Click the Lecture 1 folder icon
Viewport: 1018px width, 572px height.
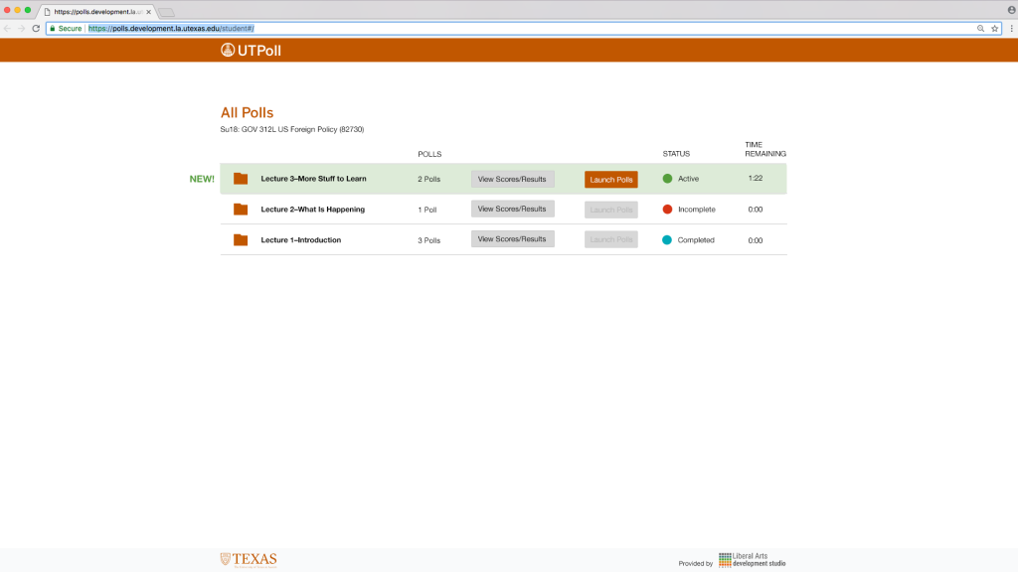pos(241,240)
